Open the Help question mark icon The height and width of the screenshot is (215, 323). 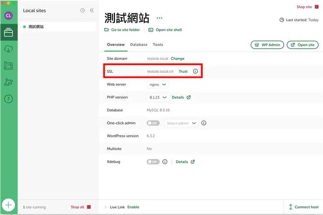coord(8,99)
